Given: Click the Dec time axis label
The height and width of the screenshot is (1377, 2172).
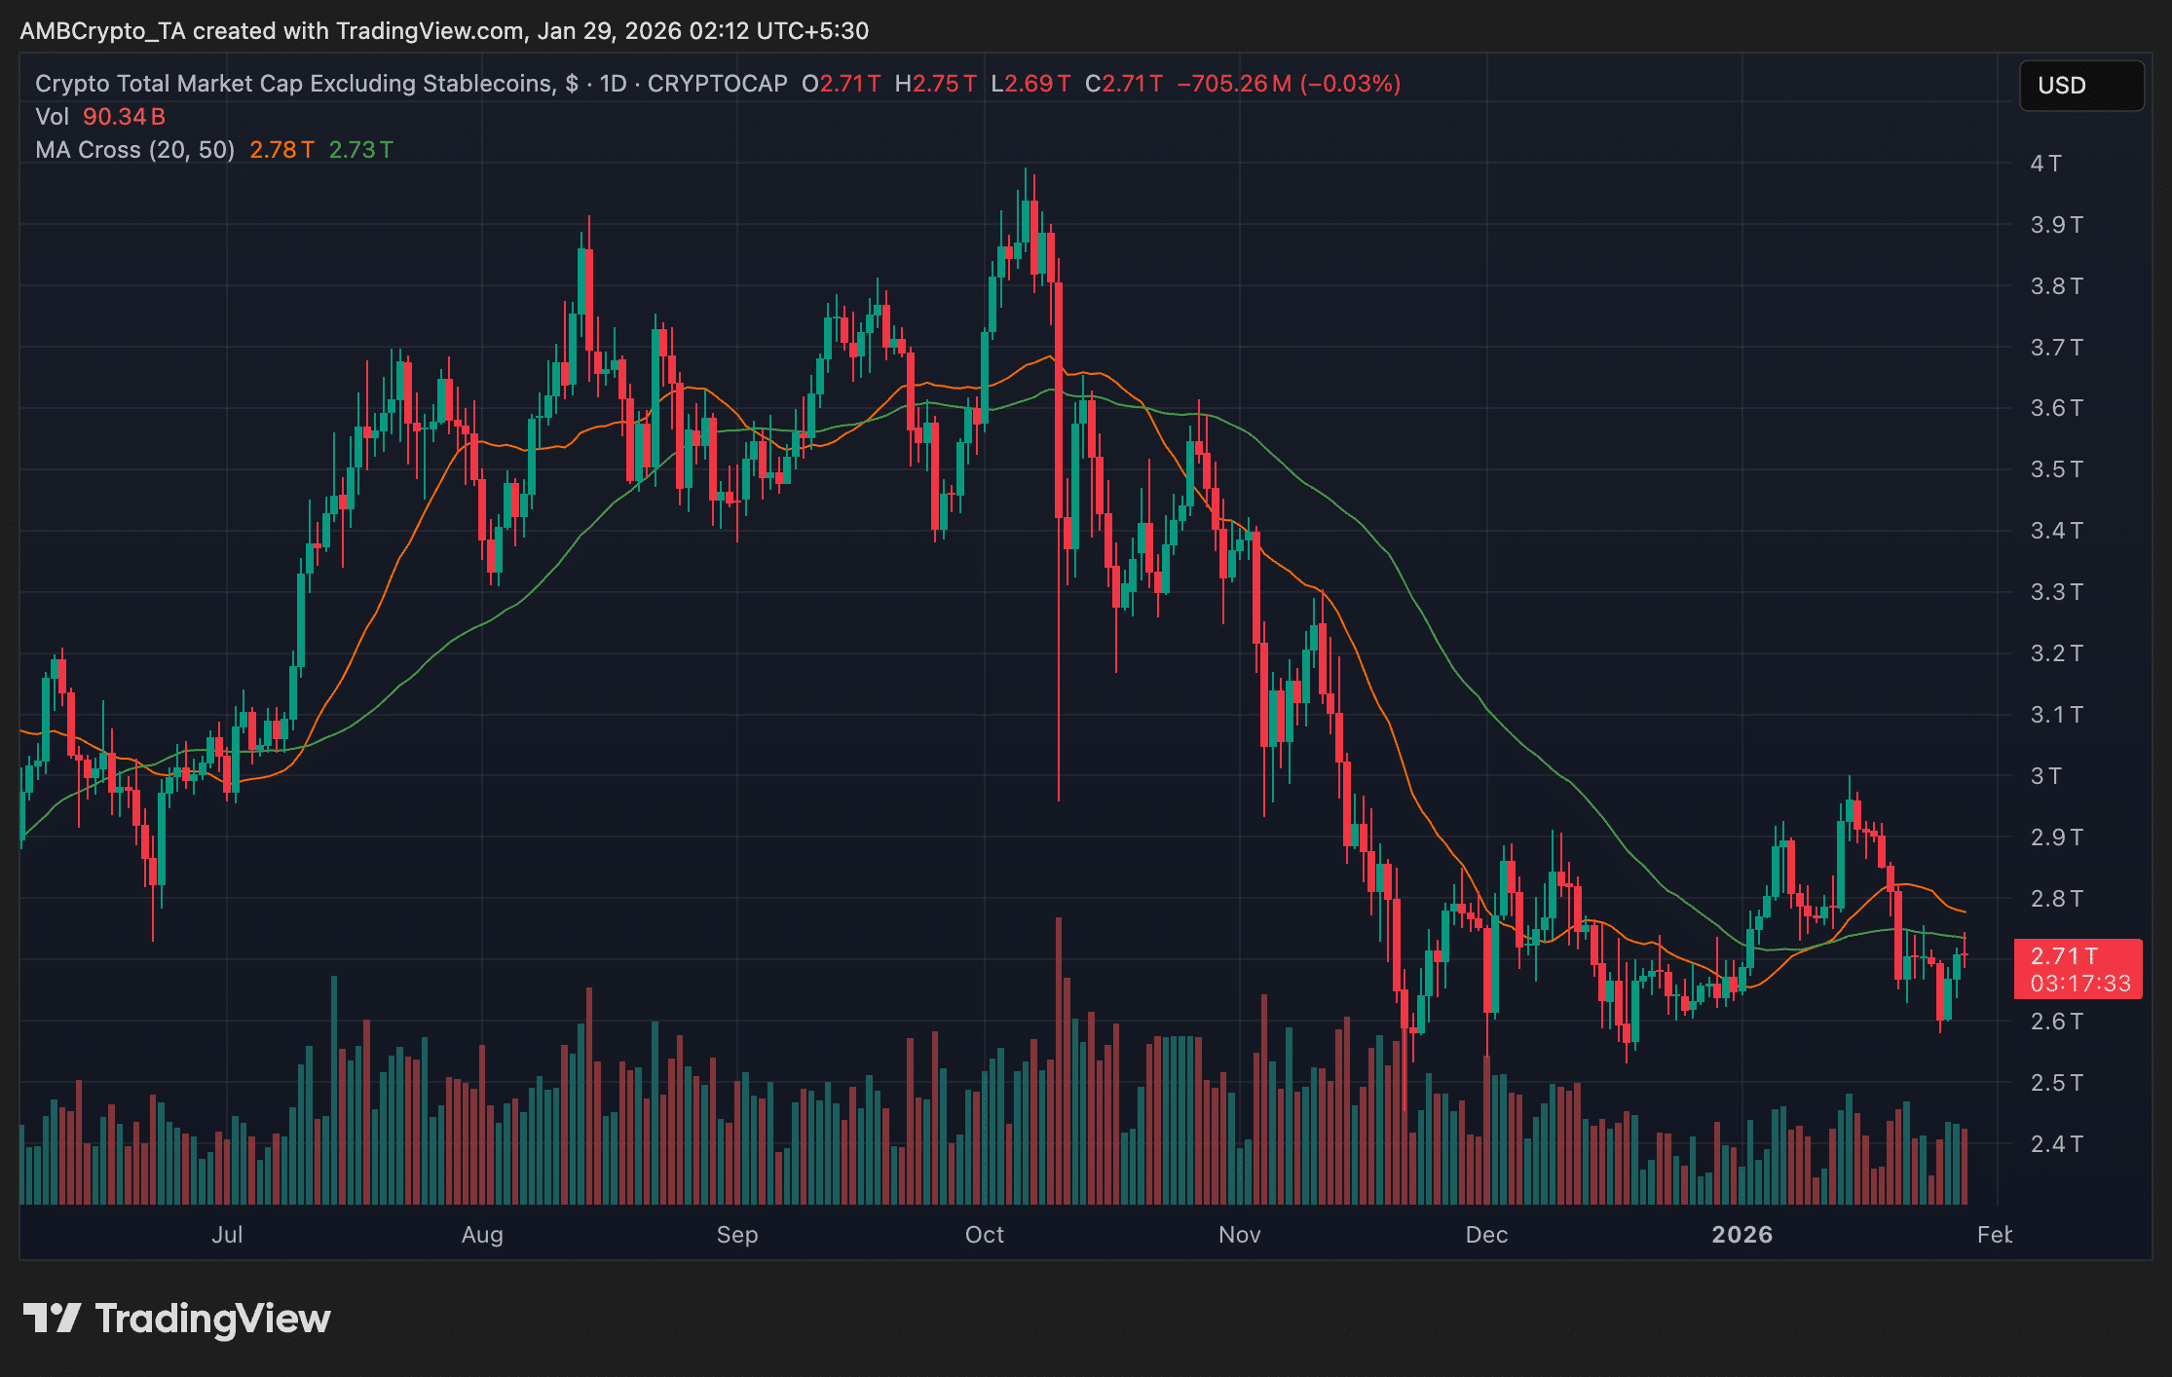Looking at the screenshot, I should pos(1486,1235).
